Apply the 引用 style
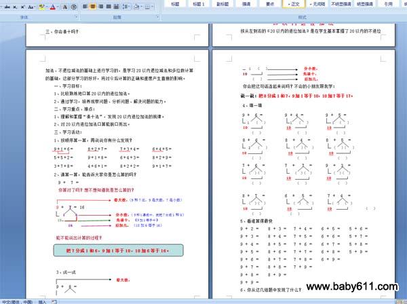This screenshot has width=407, height=304. [x=388, y=3]
